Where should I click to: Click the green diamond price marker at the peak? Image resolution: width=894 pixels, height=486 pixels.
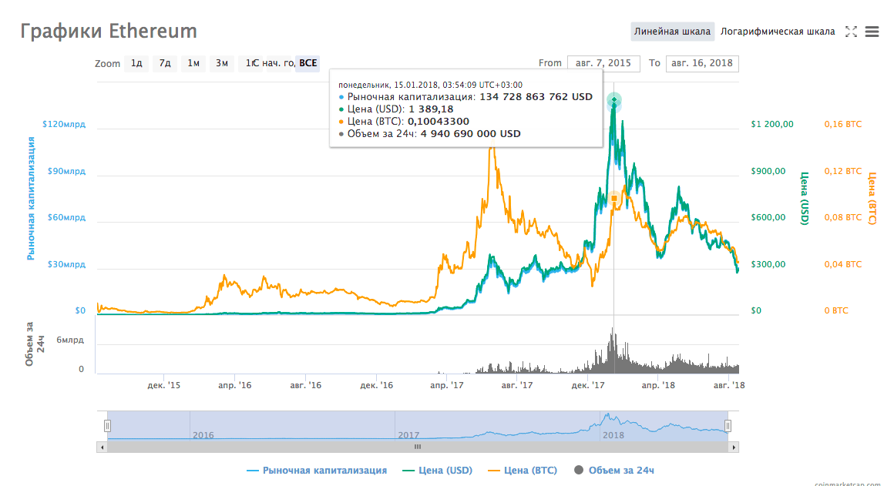coord(614,100)
